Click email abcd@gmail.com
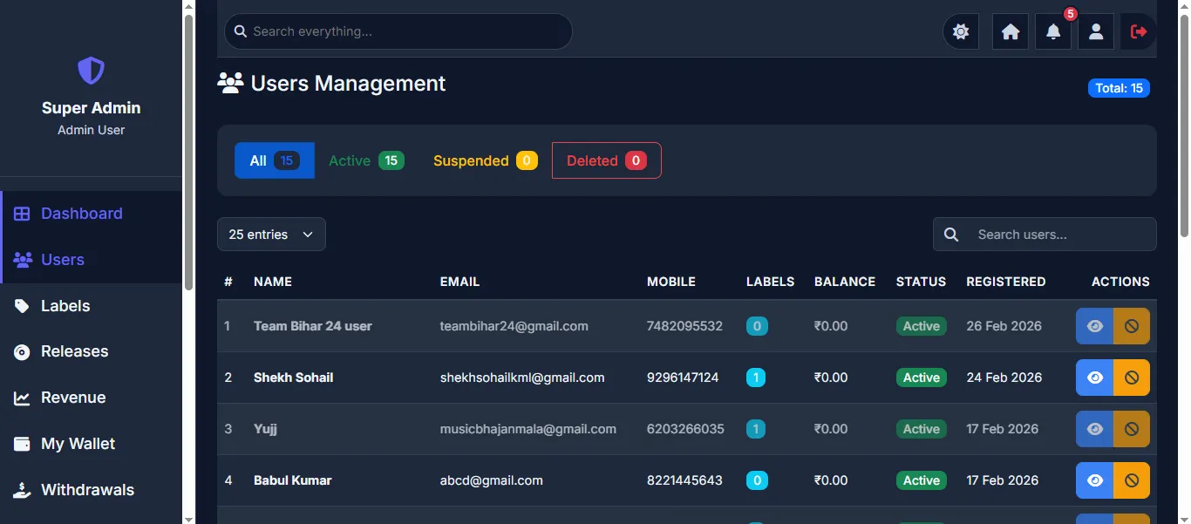 click(492, 480)
